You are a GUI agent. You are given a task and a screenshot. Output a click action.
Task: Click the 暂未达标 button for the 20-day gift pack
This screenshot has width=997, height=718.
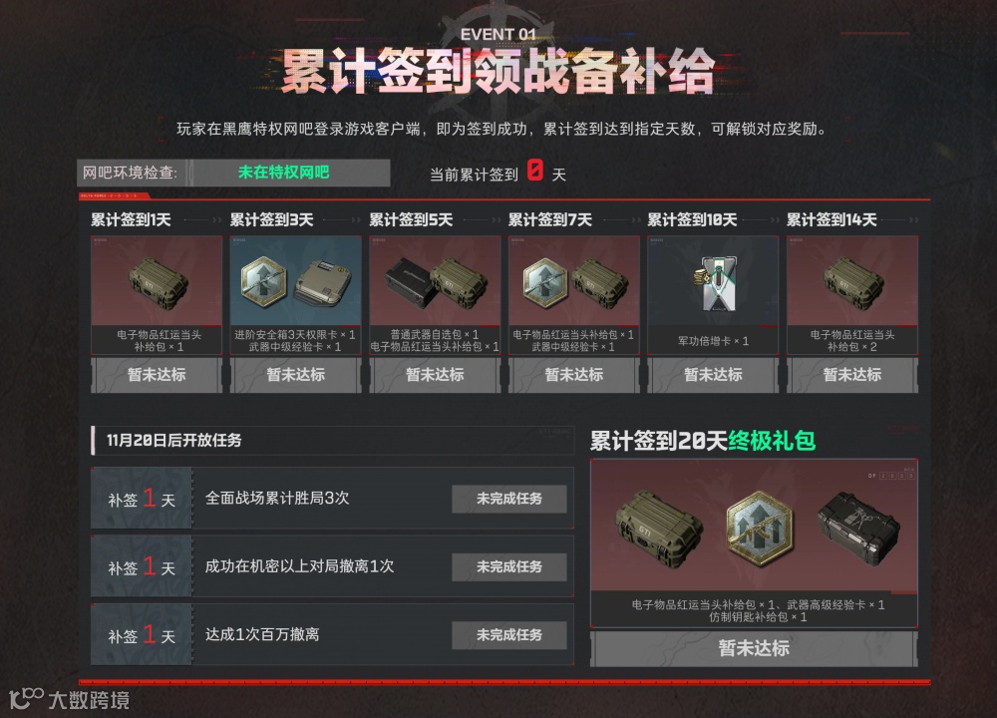(x=754, y=648)
